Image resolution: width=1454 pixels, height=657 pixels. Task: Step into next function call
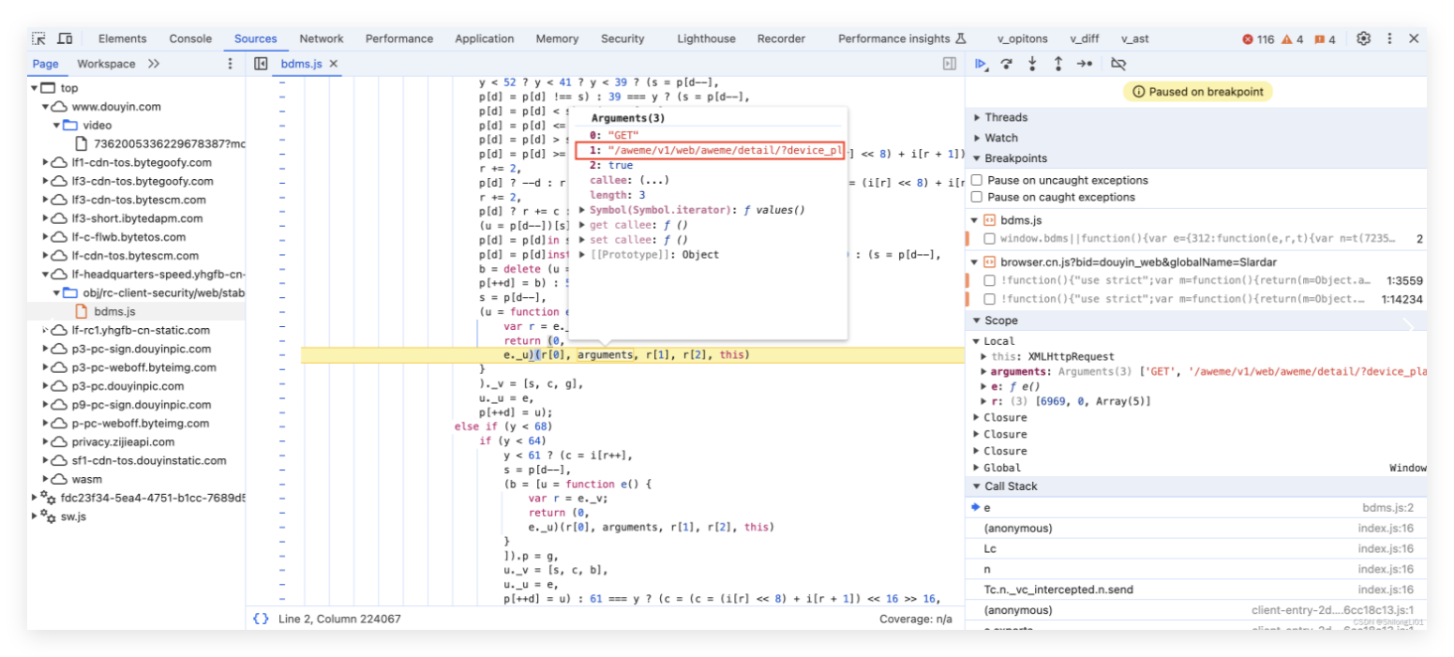pyautogui.click(x=1032, y=64)
